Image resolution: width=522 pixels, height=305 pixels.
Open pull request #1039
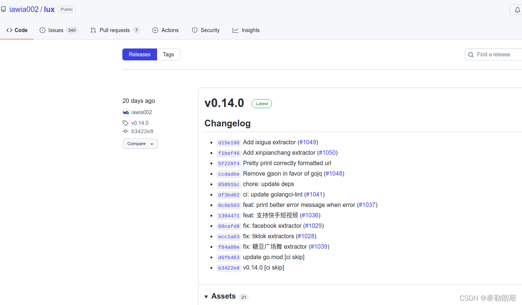319,246
